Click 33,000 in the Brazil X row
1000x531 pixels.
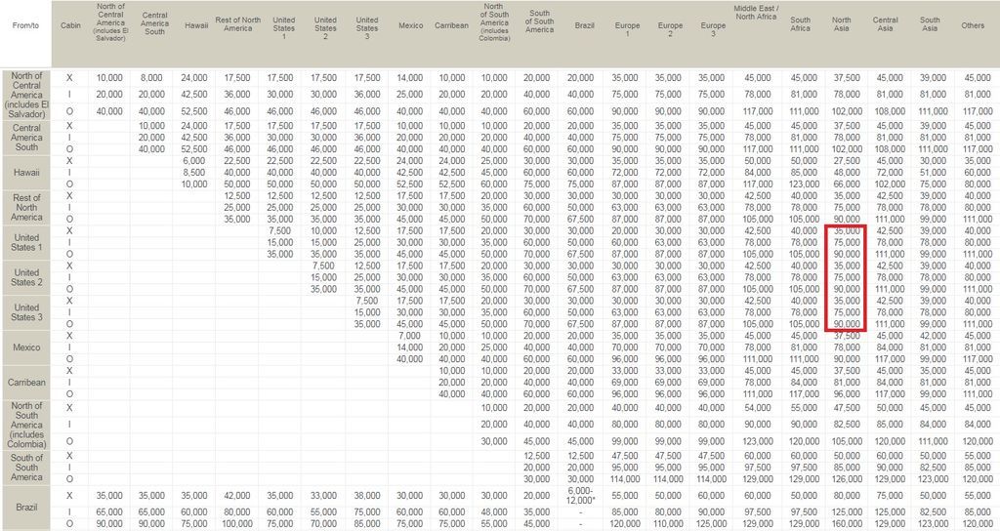point(323,495)
